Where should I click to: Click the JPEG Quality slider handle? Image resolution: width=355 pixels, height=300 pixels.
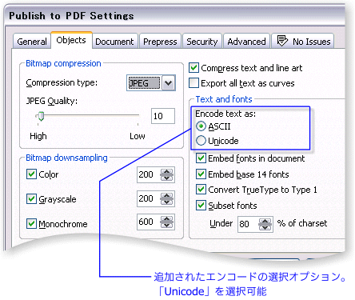pyautogui.click(x=41, y=116)
